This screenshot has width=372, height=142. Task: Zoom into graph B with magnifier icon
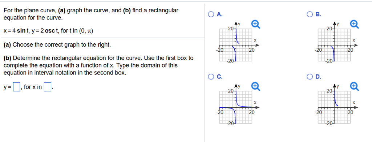[x=355, y=24]
